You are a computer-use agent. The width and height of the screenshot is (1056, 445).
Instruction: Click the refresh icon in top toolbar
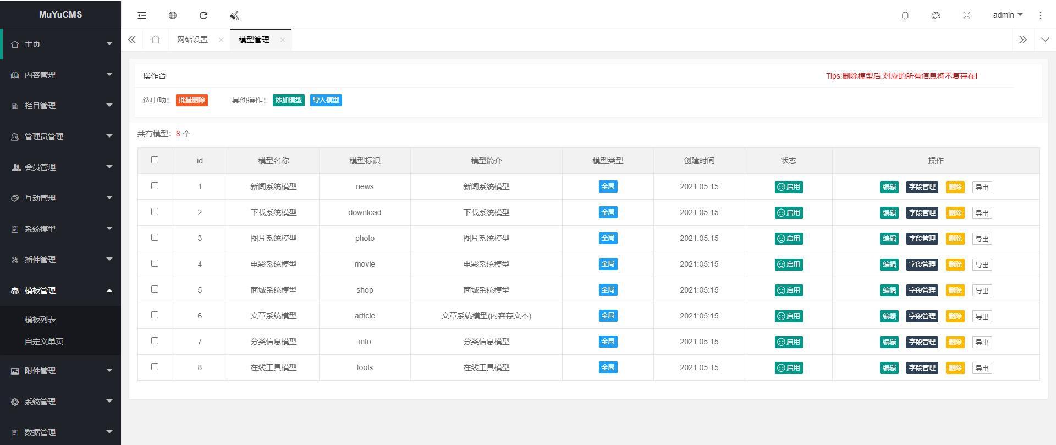tap(204, 15)
